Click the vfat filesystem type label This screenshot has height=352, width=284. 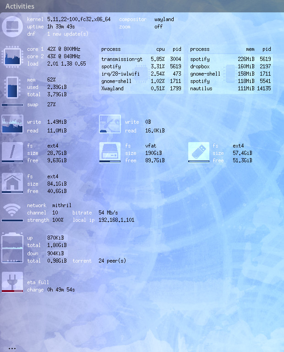(x=151, y=146)
